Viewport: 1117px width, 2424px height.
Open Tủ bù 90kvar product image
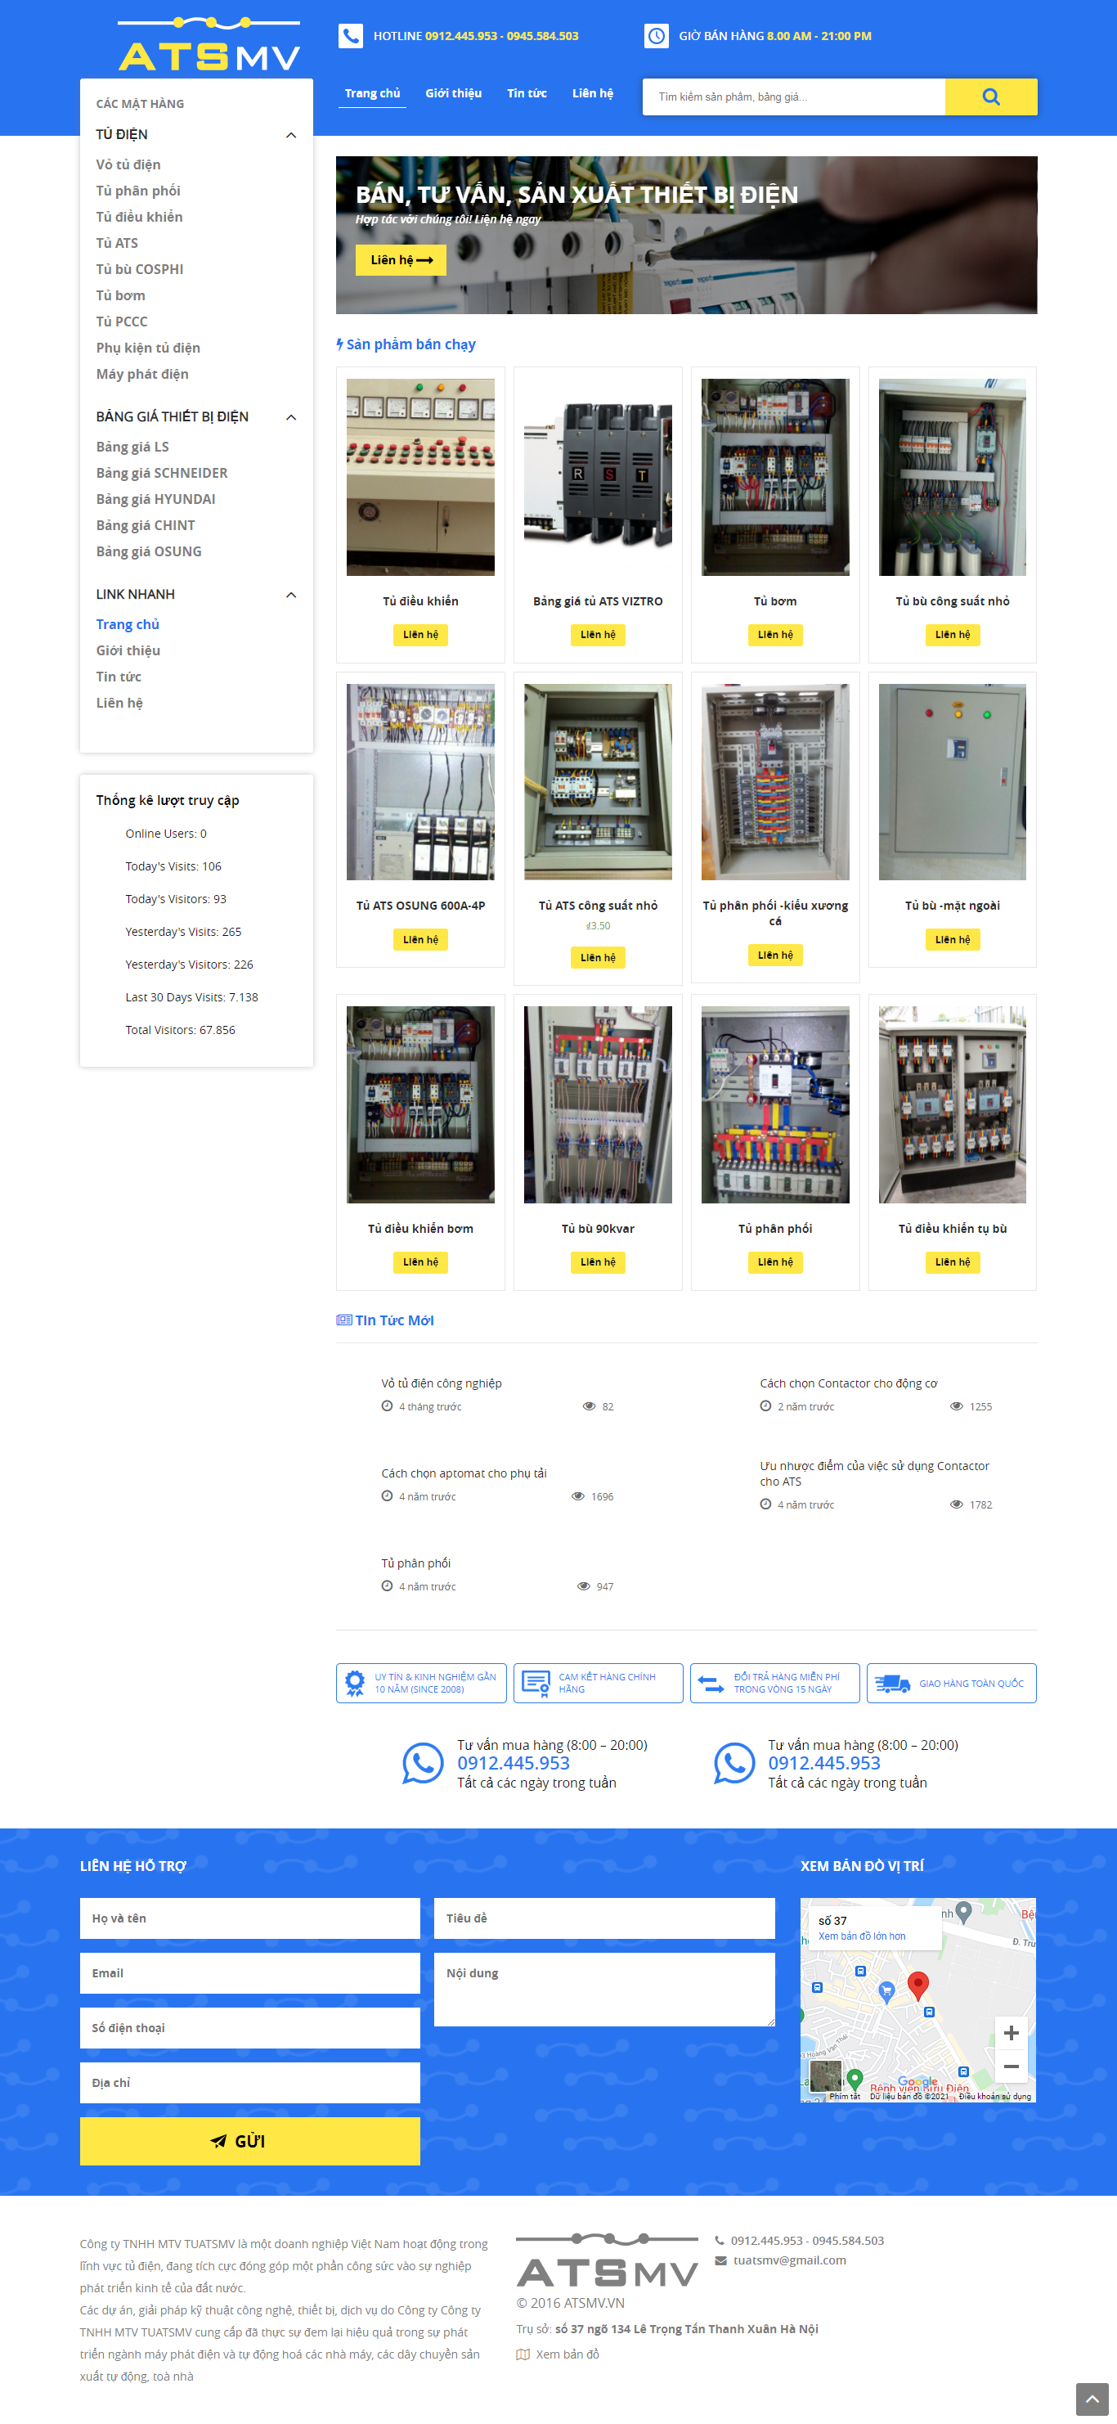point(598,1104)
